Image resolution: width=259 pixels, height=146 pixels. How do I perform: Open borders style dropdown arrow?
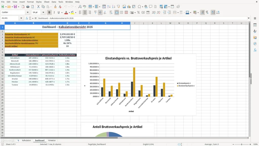(x=178, y=12)
